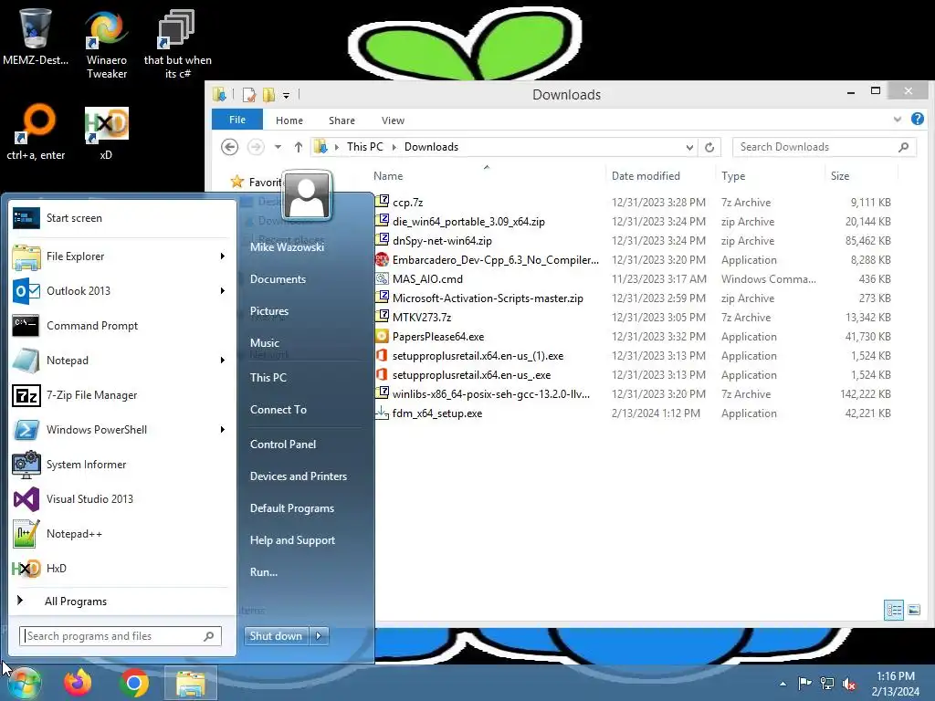The image size is (935, 701).
Task: Expand the Outlook 2013 jump list arrow
Action: (x=223, y=291)
